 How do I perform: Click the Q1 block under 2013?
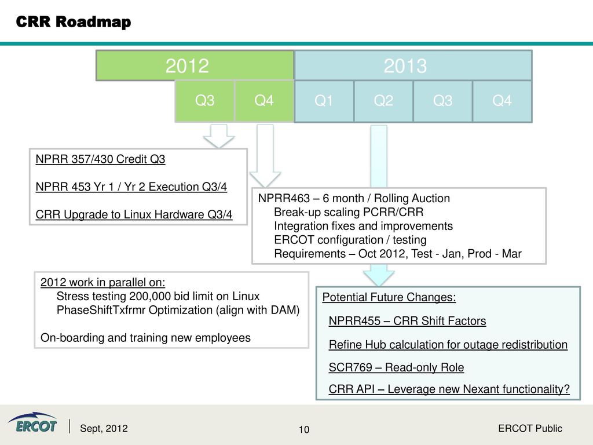pyautogui.click(x=324, y=101)
